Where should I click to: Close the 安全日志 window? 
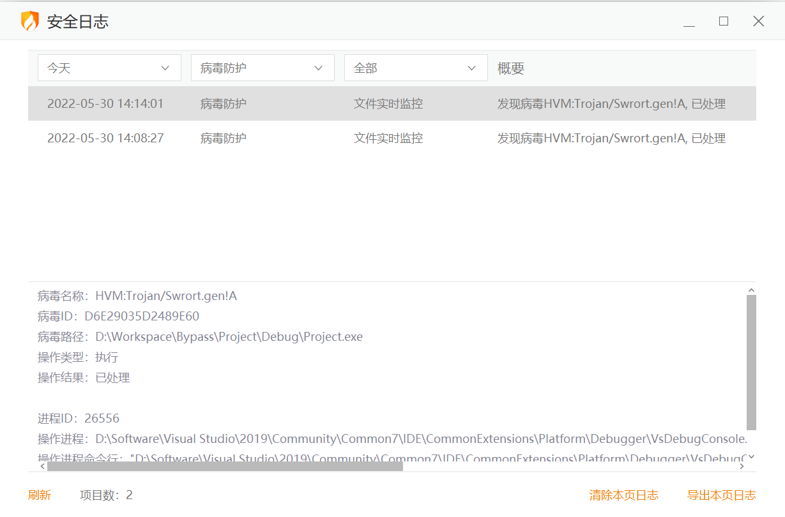758,21
